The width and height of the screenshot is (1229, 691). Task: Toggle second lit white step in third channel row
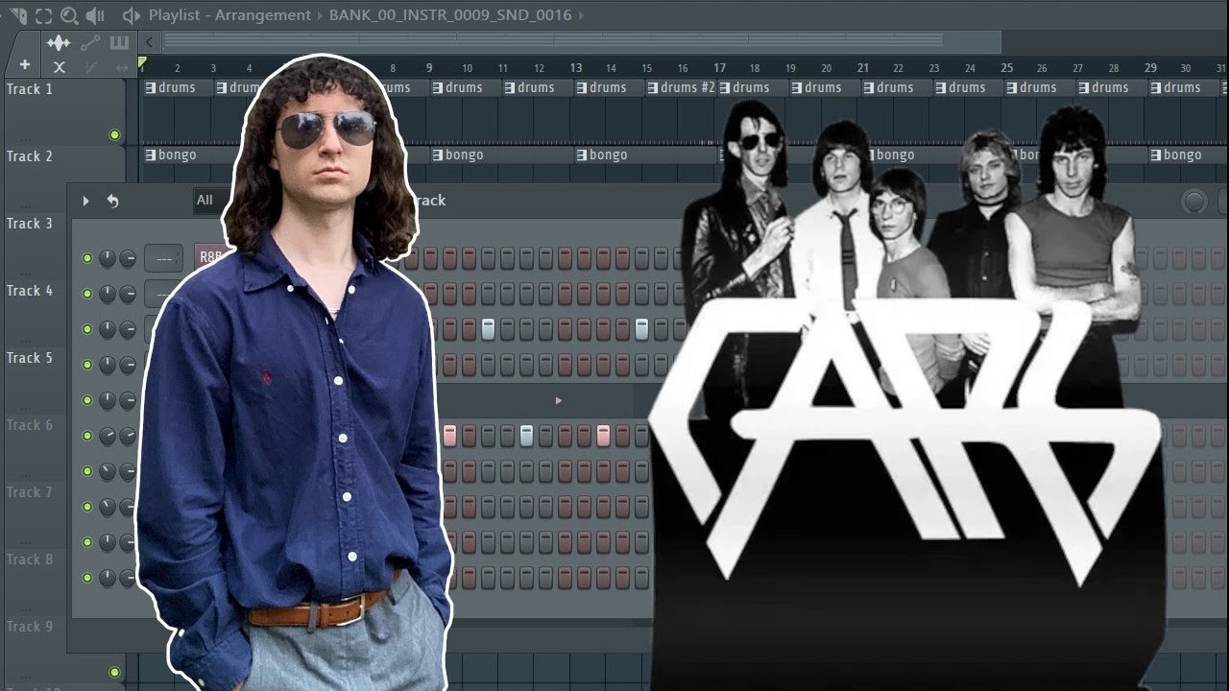[641, 329]
